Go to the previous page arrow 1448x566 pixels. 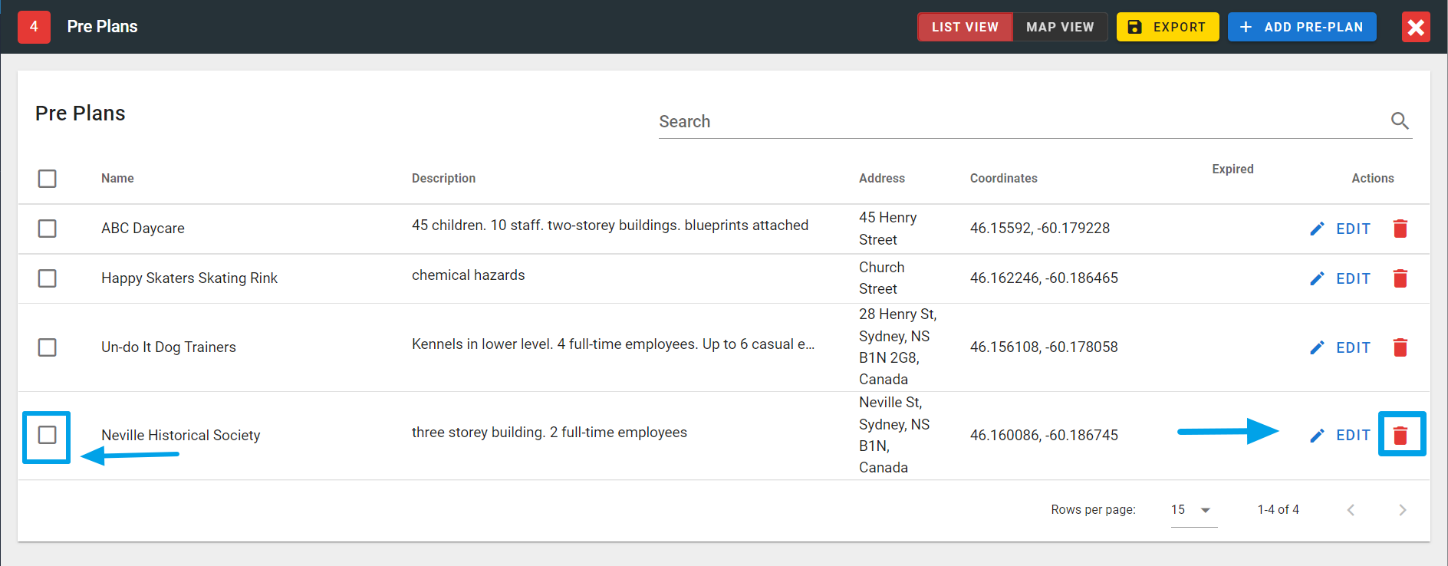(x=1351, y=510)
